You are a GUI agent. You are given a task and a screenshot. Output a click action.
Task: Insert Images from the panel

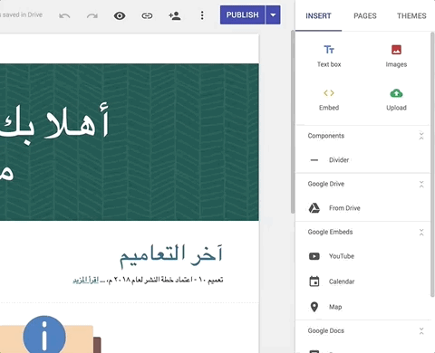point(396,56)
